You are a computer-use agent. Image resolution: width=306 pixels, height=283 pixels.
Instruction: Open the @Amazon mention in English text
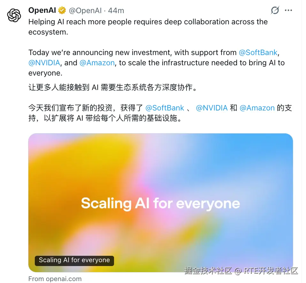[97, 63]
